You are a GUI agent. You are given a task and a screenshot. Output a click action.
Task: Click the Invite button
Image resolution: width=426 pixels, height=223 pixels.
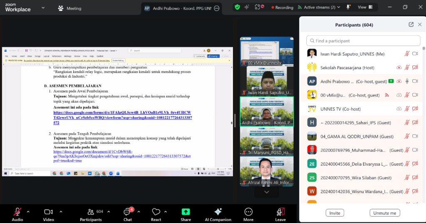point(334,213)
